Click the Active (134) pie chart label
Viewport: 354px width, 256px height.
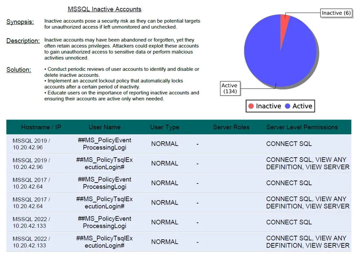[230, 89]
